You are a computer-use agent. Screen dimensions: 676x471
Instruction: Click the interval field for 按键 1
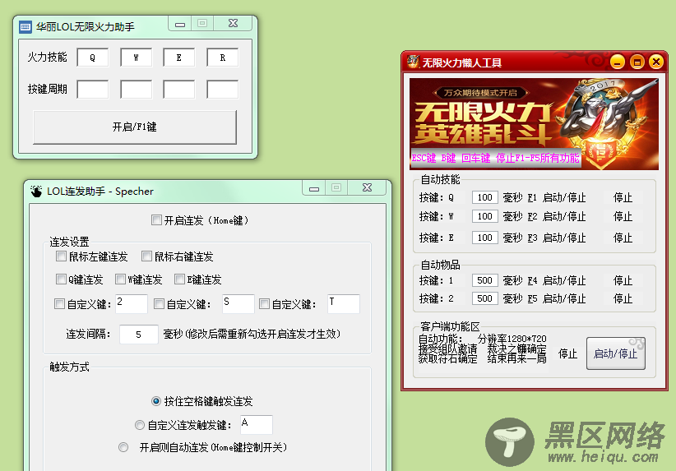pos(485,280)
